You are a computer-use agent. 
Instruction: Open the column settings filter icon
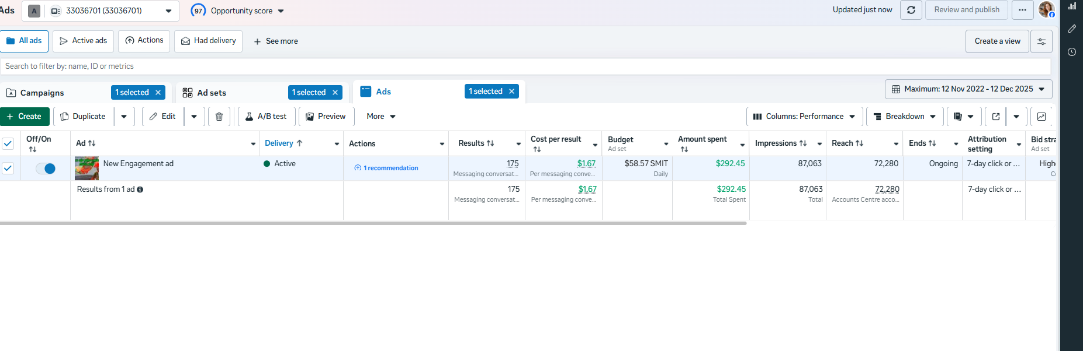coord(1042,41)
